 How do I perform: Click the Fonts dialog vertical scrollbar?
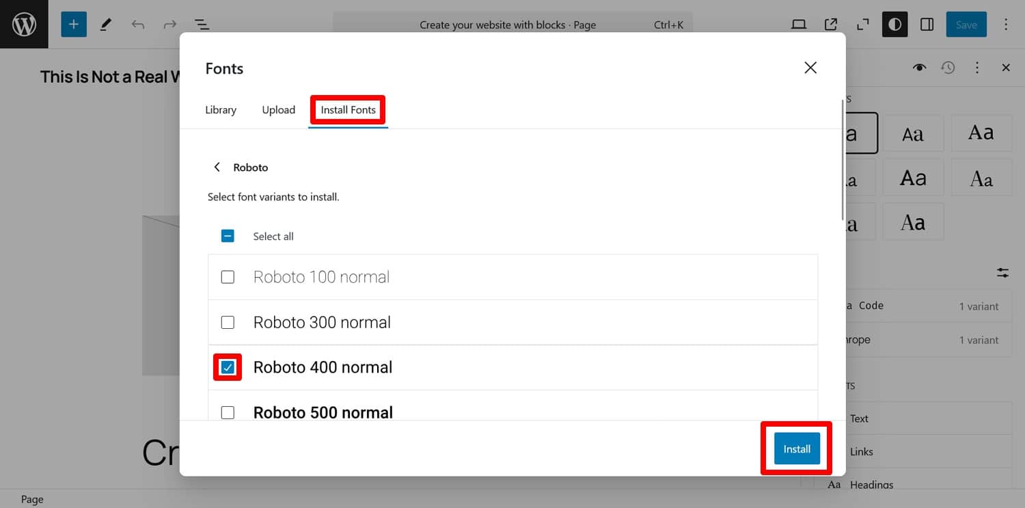pyautogui.click(x=843, y=159)
